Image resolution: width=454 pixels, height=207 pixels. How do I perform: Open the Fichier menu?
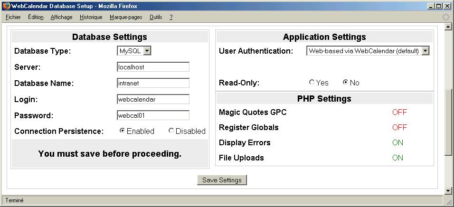coord(13,17)
